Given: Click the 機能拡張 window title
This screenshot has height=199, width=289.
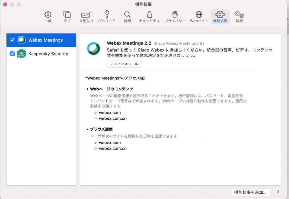Looking at the screenshot, I should (x=143, y=4).
